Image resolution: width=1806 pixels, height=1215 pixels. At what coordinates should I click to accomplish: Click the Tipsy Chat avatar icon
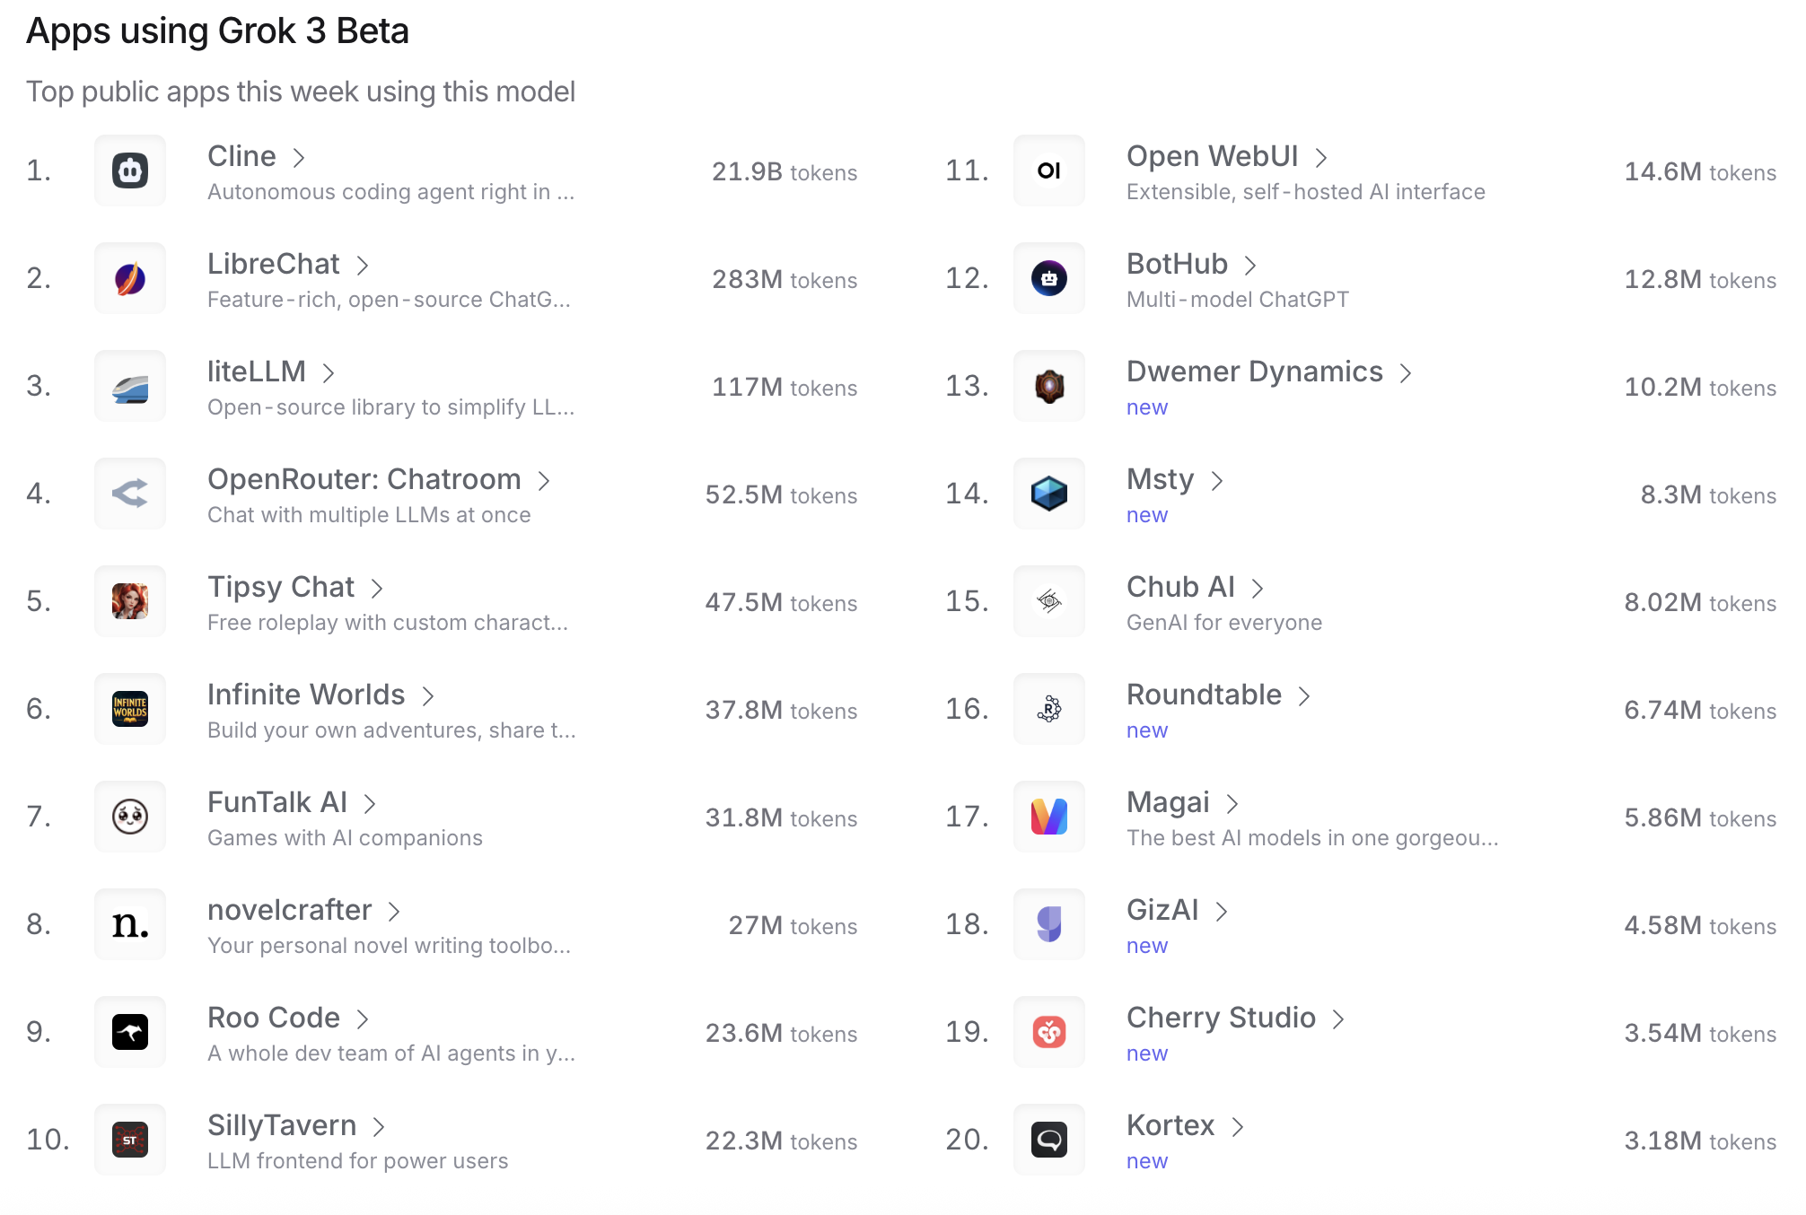coord(130,601)
